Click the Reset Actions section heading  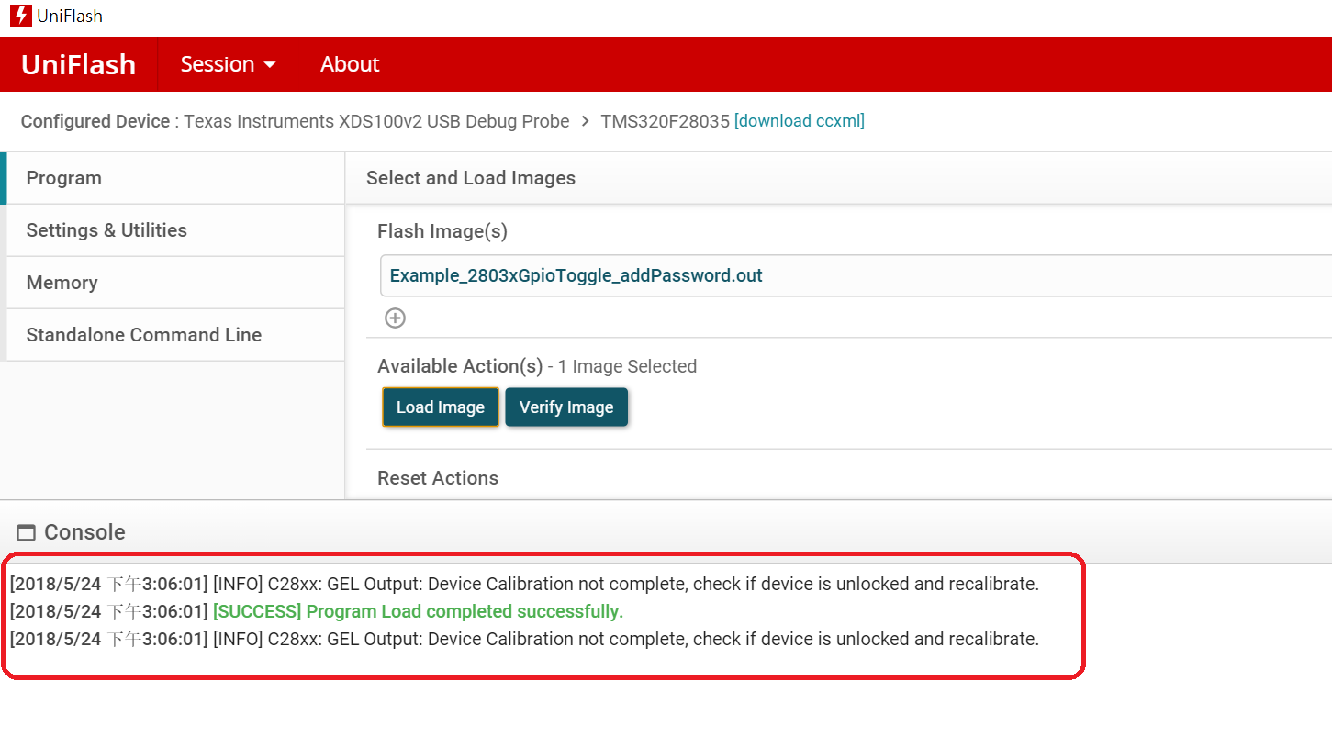tap(438, 478)
